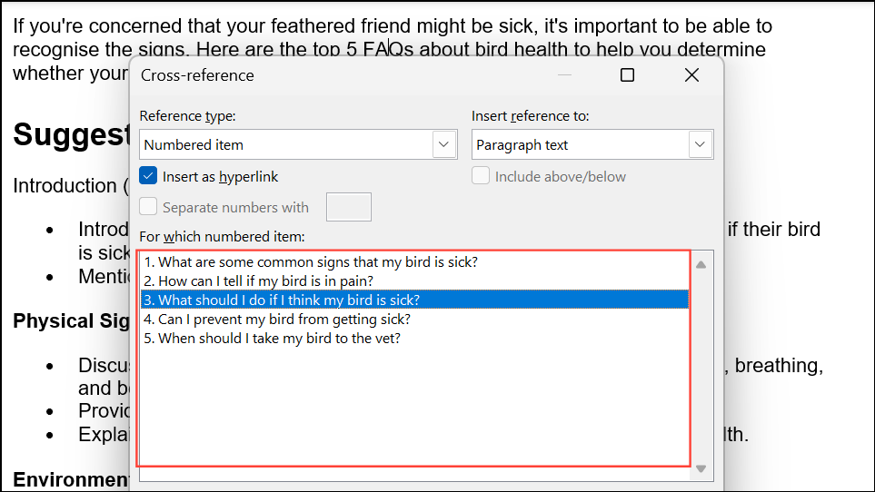Screen dimensions: 875x492
Task: Minimize the Cross-reference dialog window
Action: click(x=564, y=75)
